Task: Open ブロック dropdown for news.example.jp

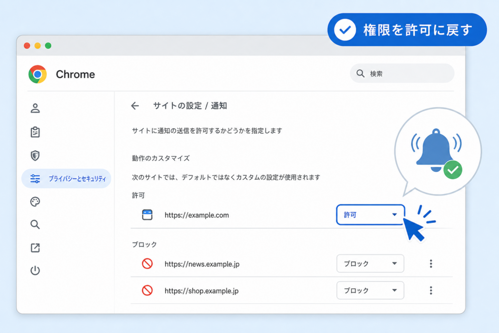Action: pos(370,264)
